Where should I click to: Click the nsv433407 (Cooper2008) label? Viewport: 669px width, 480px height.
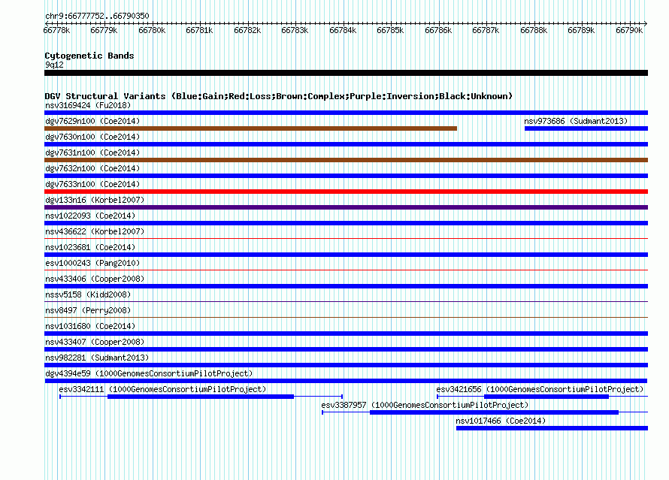(95, 342)
